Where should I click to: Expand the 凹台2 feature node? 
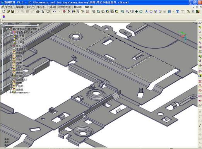click(10, 56)
